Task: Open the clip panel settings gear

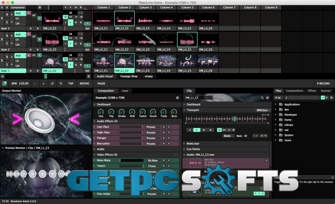Action: point(268,98)
